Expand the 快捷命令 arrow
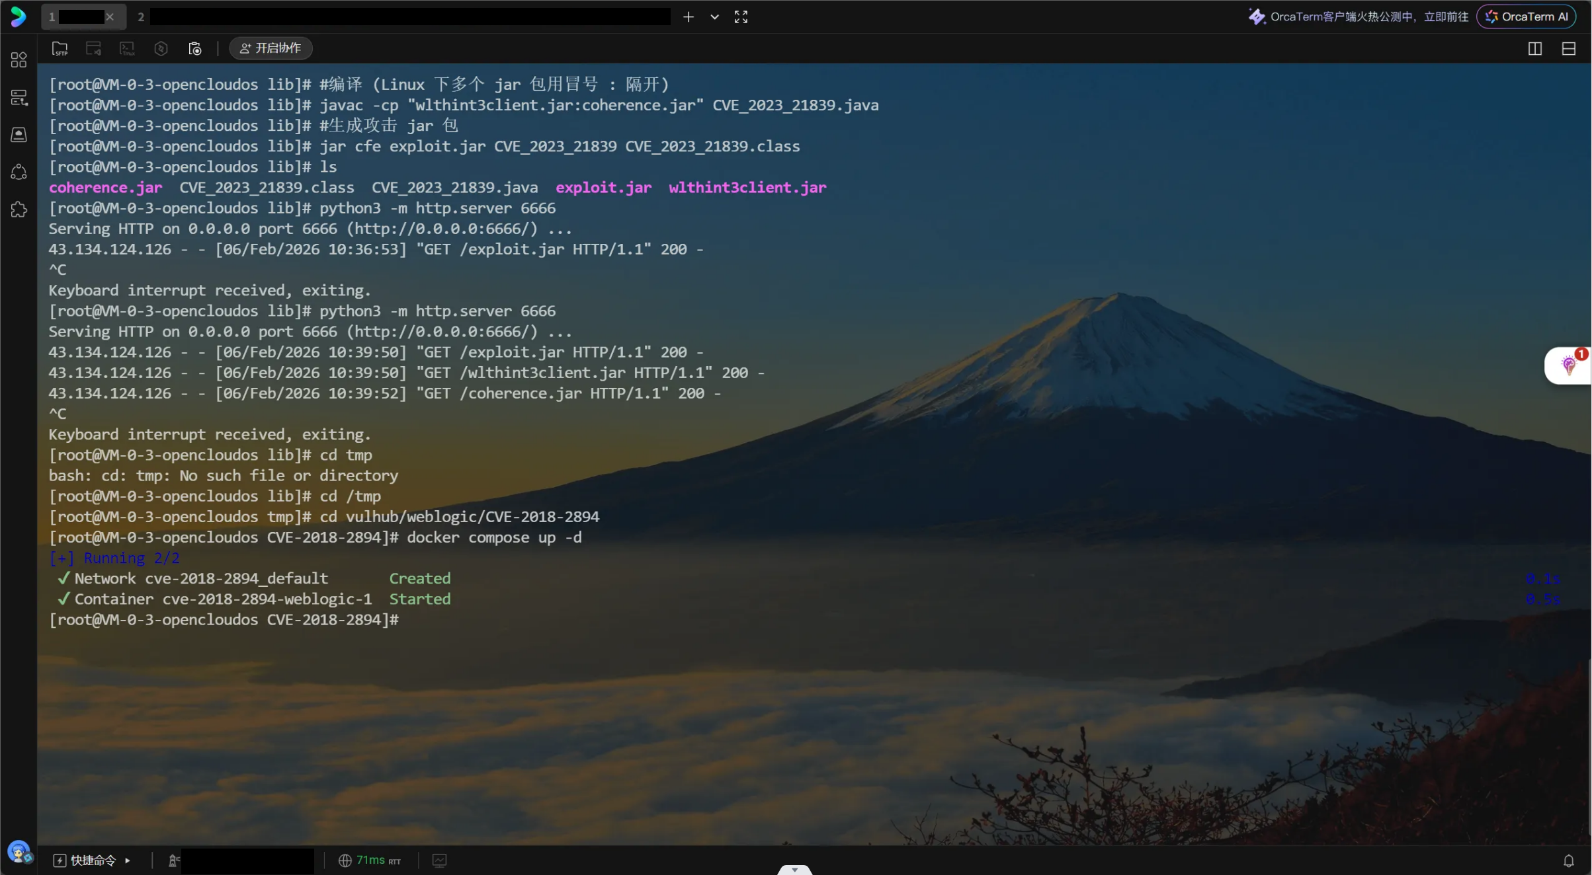The height and width of the screenshot is (875, 1592). 127,860
